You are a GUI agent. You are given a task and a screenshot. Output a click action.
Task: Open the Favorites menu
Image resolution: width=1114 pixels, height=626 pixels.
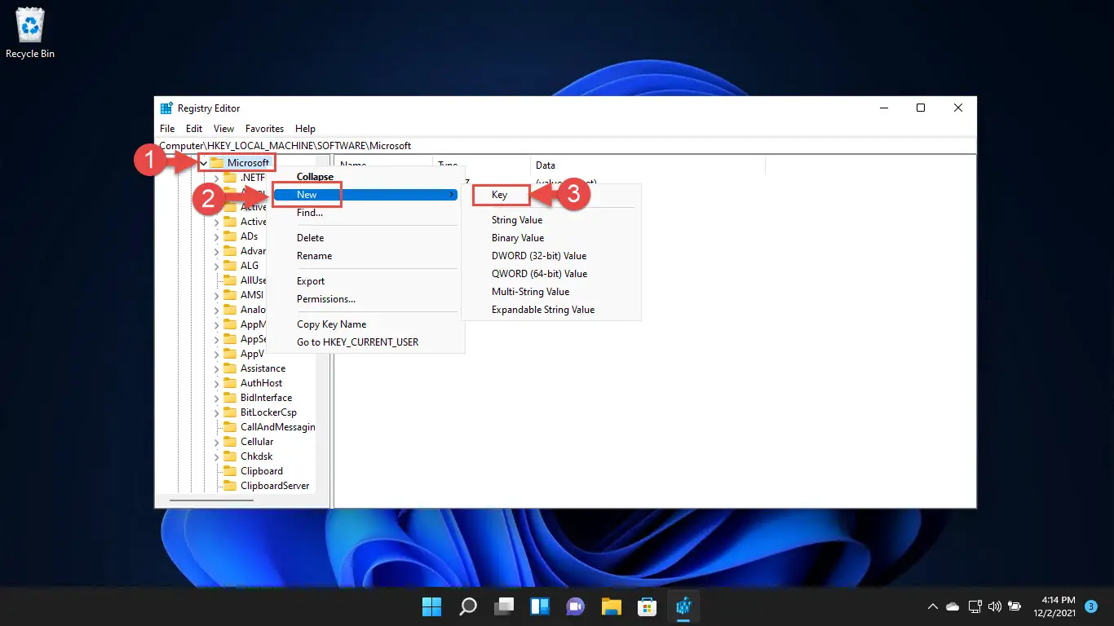[x=265, y=129]
